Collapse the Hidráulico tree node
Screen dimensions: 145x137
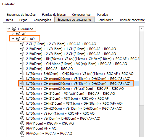click(x=9, y=29)
